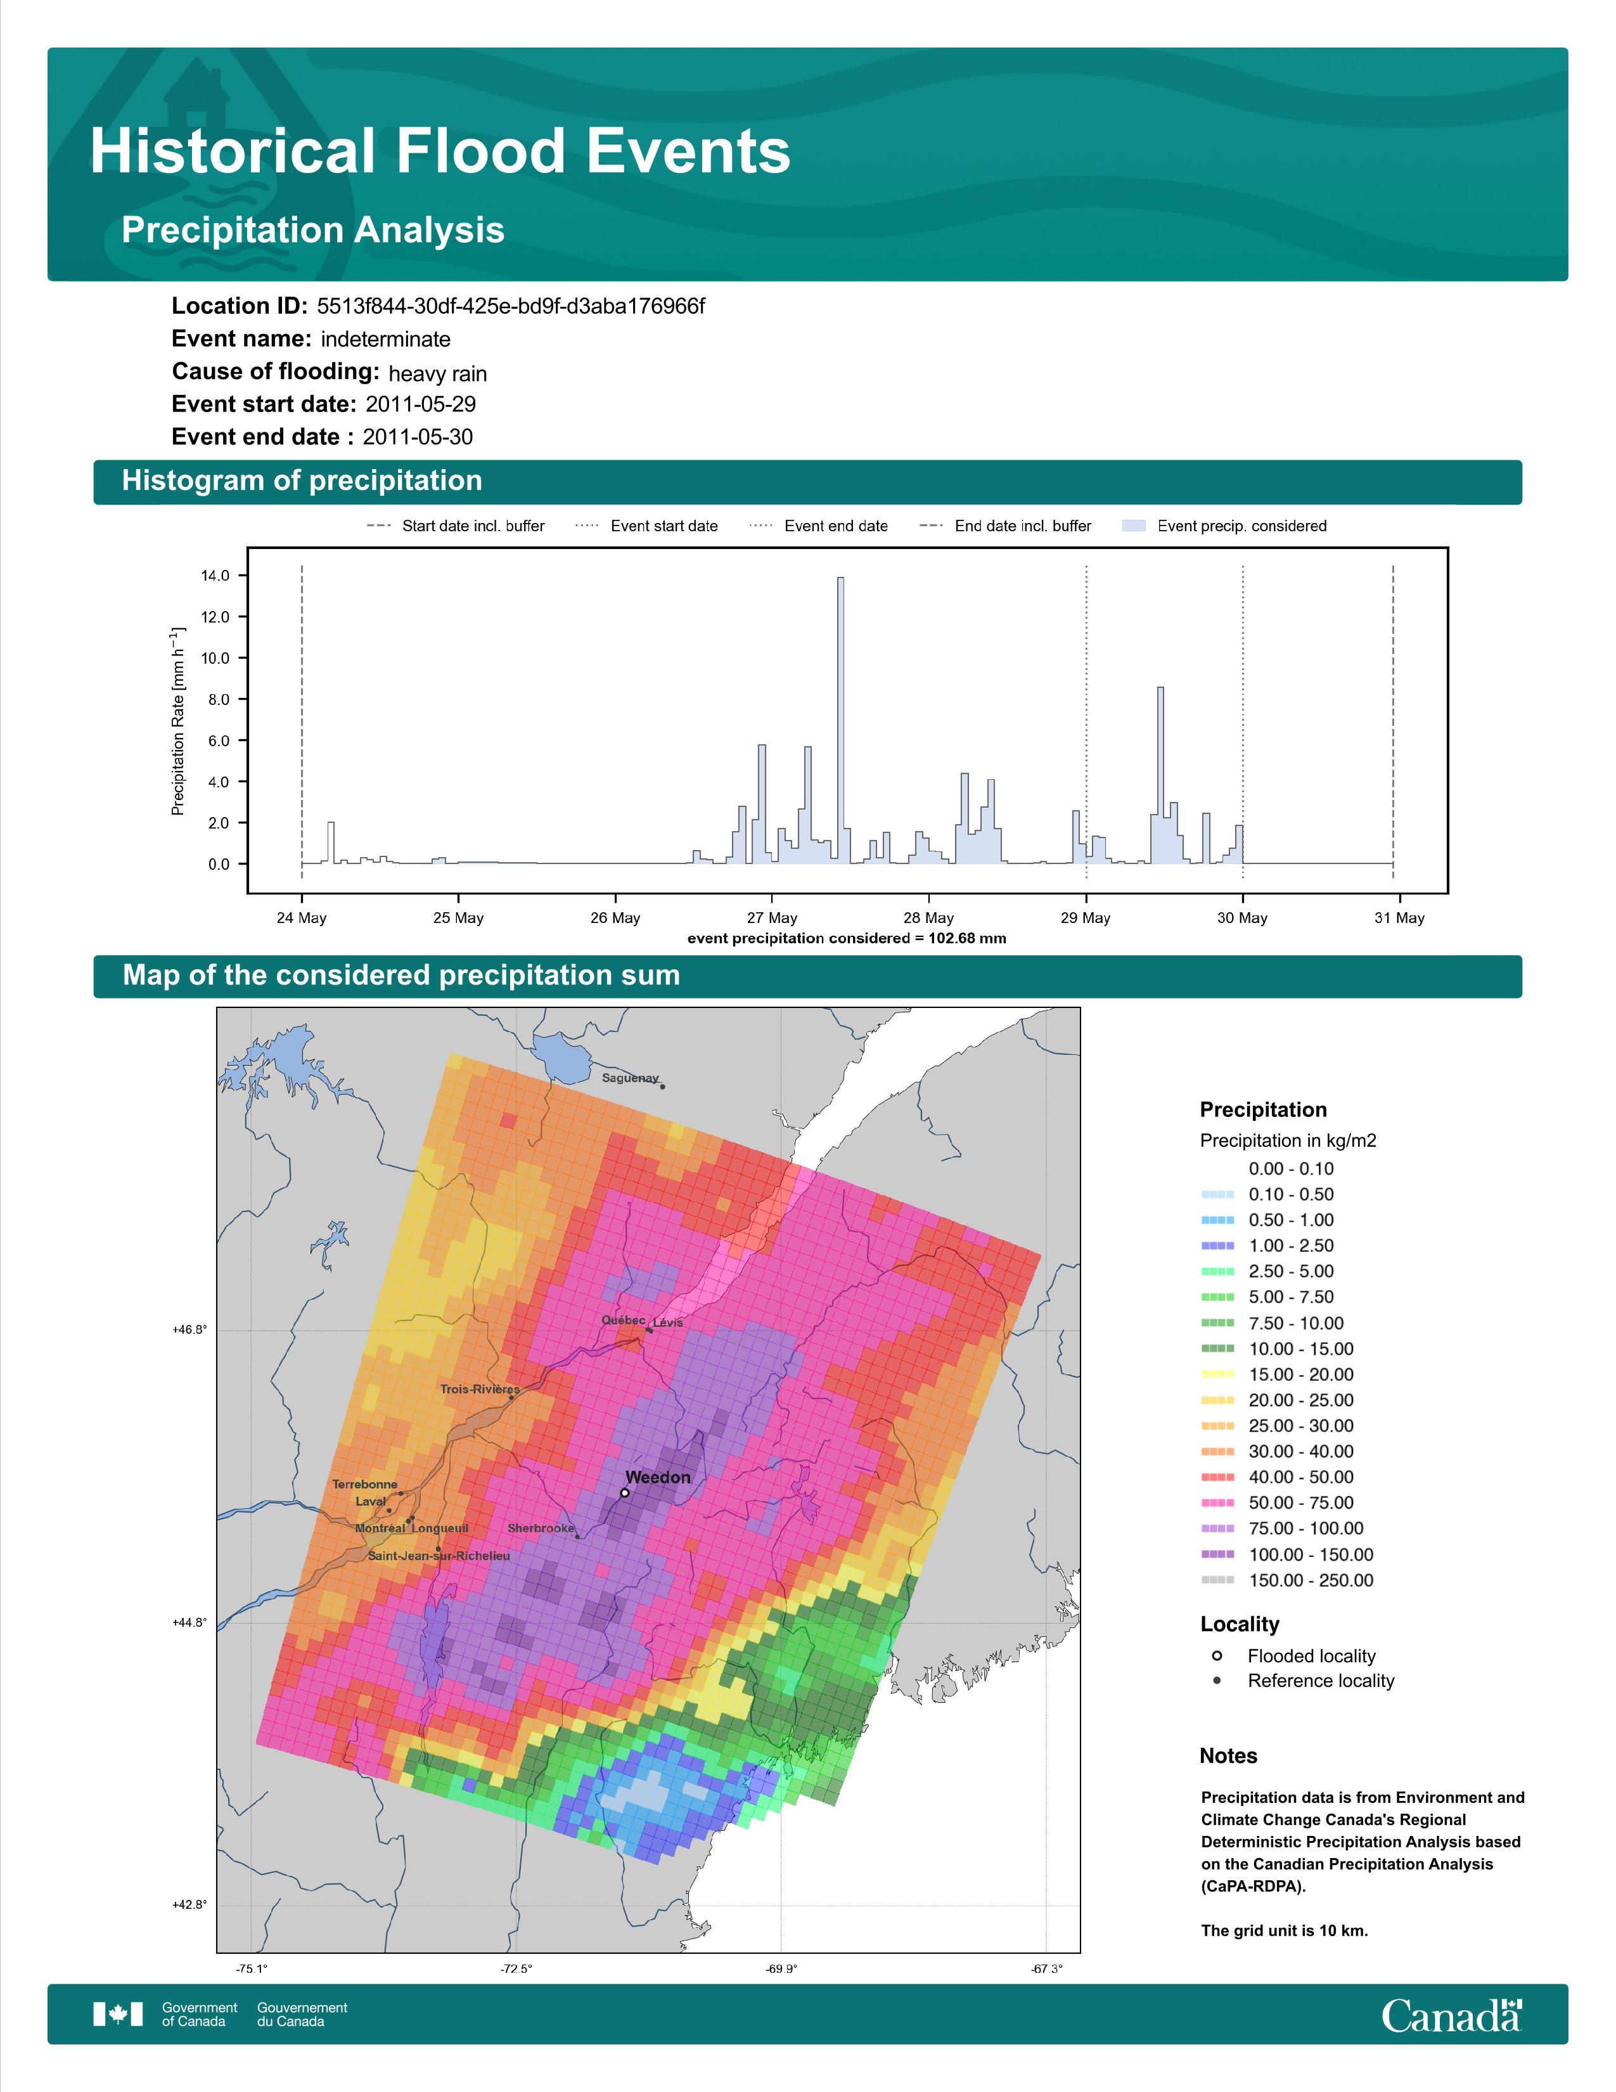Click the 20.00 - 25.00 precipitation legend swatch
The height and width of the screenshot is (2092, 1616).
[1218, 1400]
